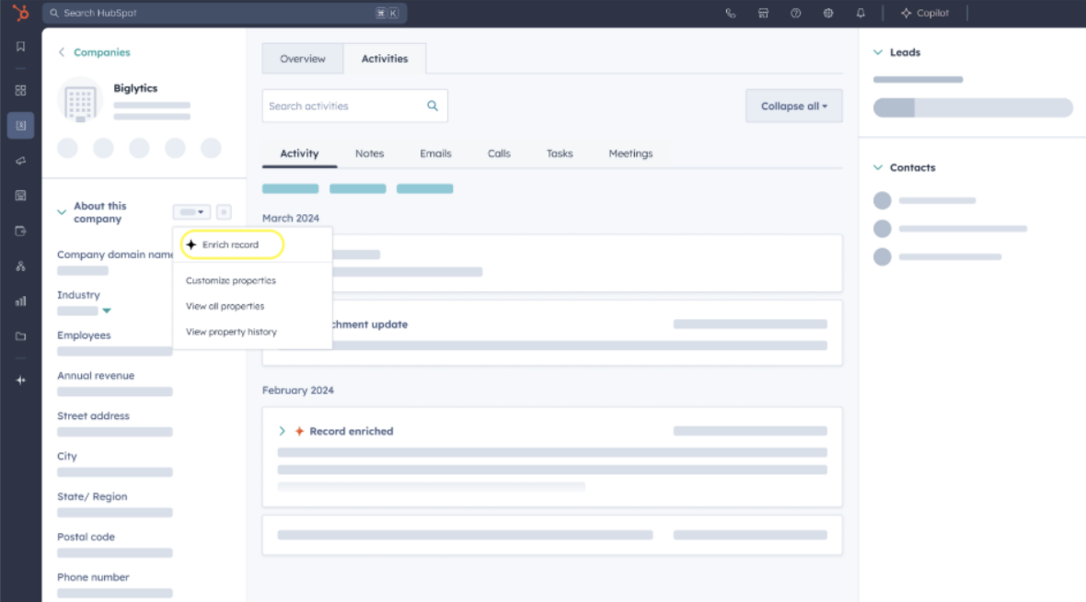Viewport: 1086px width, 602px height.
Task: Choose View all properties from the menu
Action: pos(225,306)
